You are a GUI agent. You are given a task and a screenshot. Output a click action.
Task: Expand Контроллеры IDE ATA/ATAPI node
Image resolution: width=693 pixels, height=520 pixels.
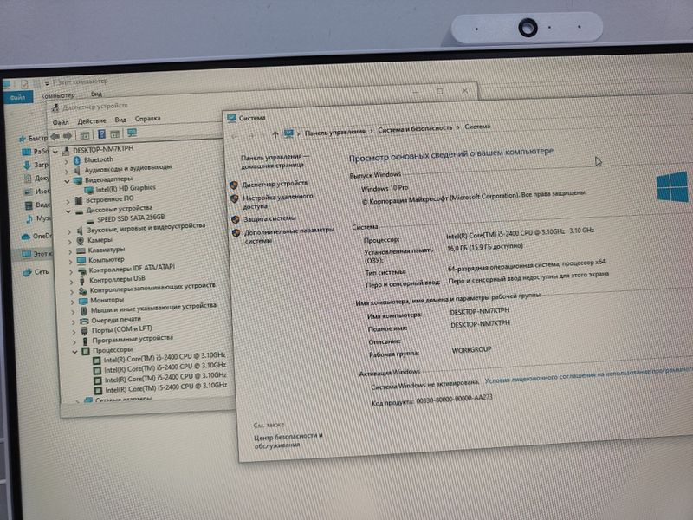click(x=71, y=271)
